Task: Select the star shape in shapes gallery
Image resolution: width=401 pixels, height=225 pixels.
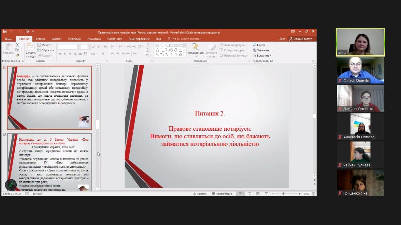Action: click(x=180, y=55)
